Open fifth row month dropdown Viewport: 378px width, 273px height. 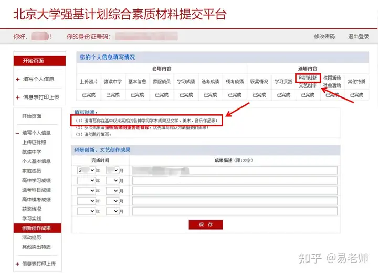(x=112, y=211)
